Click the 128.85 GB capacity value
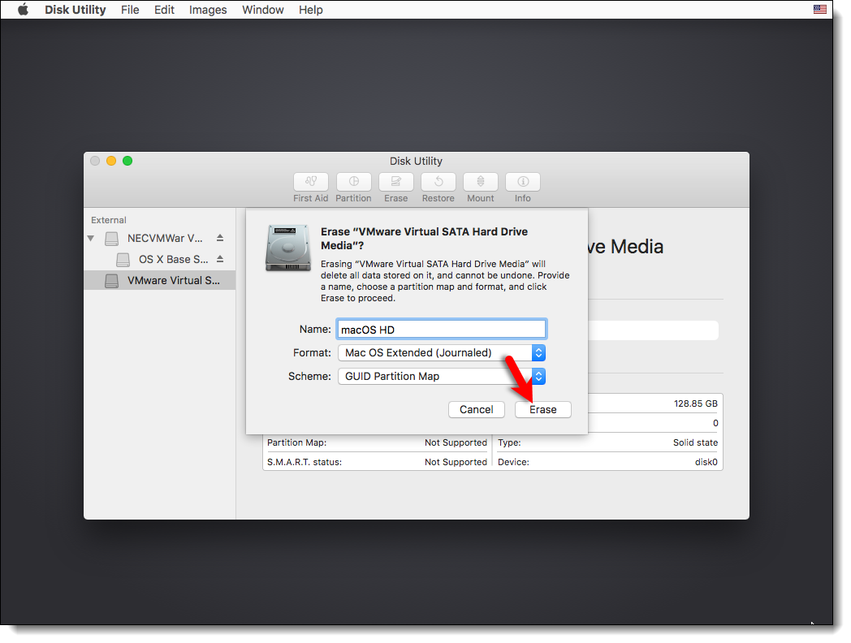Screen dimensions: 851x643 click(695, 403)
